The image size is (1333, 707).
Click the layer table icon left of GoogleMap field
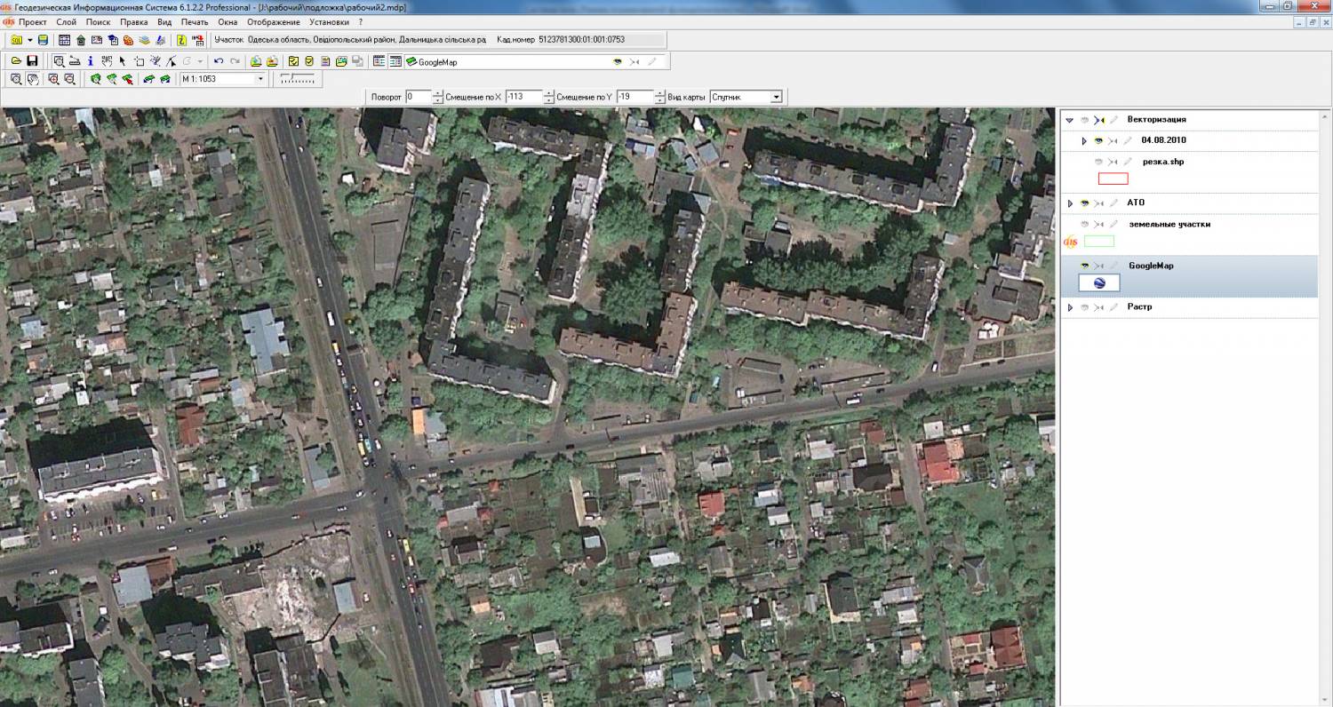(x=395, y=61)
